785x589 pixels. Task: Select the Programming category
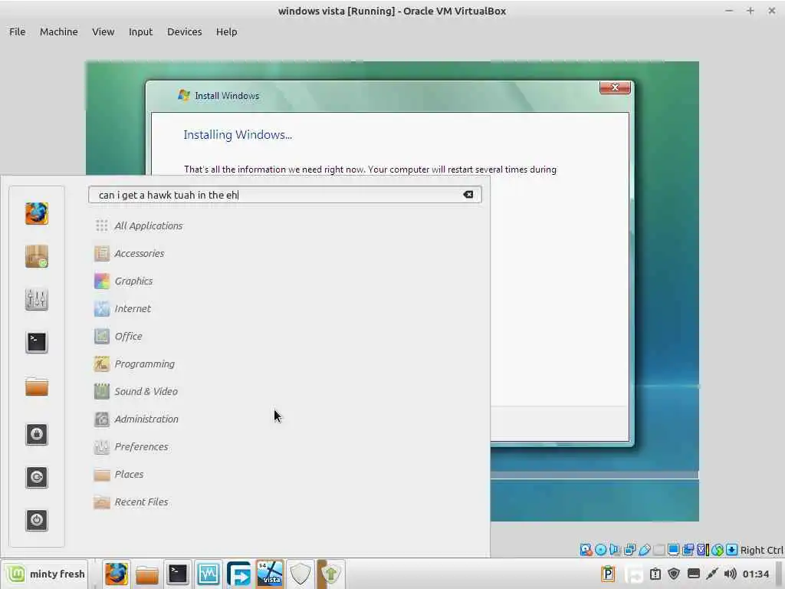(135, 364)
